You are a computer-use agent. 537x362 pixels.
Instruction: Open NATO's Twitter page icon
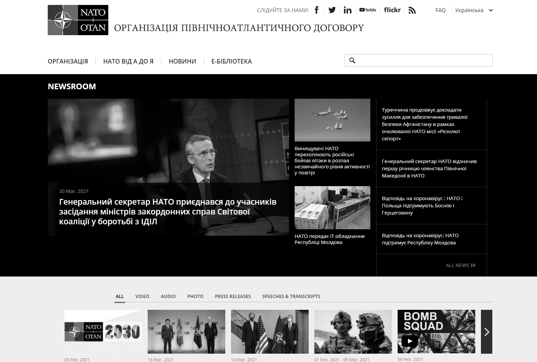pos(332,10)
